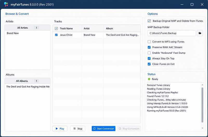The image size is (208, 137).
Task: Sort by the Track Name column header
Action: click(66, 28)
